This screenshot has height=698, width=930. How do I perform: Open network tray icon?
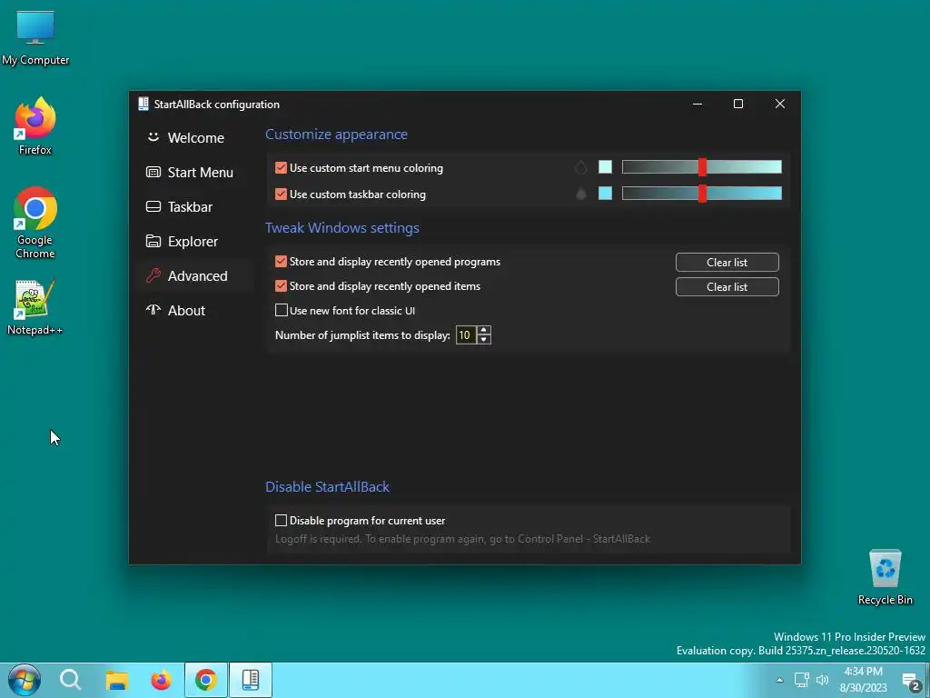pos(802,680)
